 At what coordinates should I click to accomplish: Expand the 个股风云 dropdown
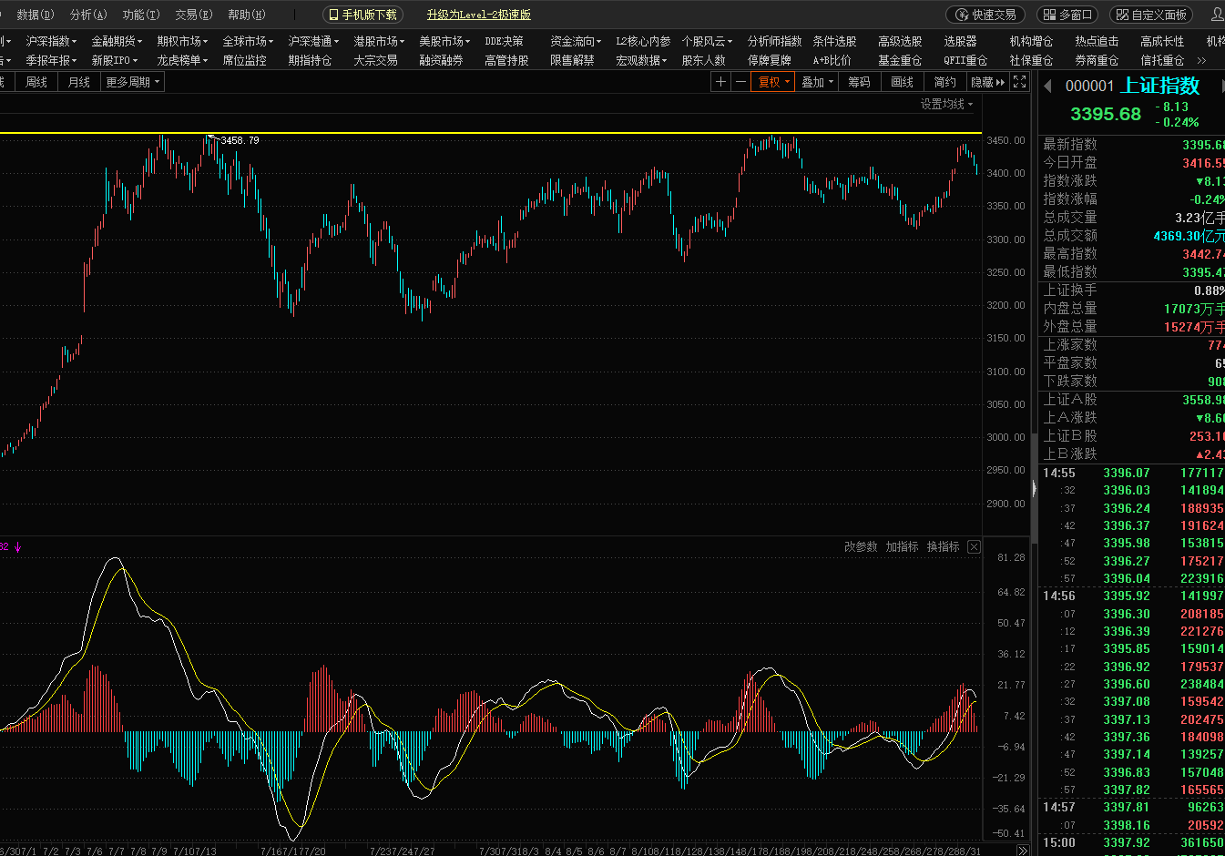coord(707,41)
